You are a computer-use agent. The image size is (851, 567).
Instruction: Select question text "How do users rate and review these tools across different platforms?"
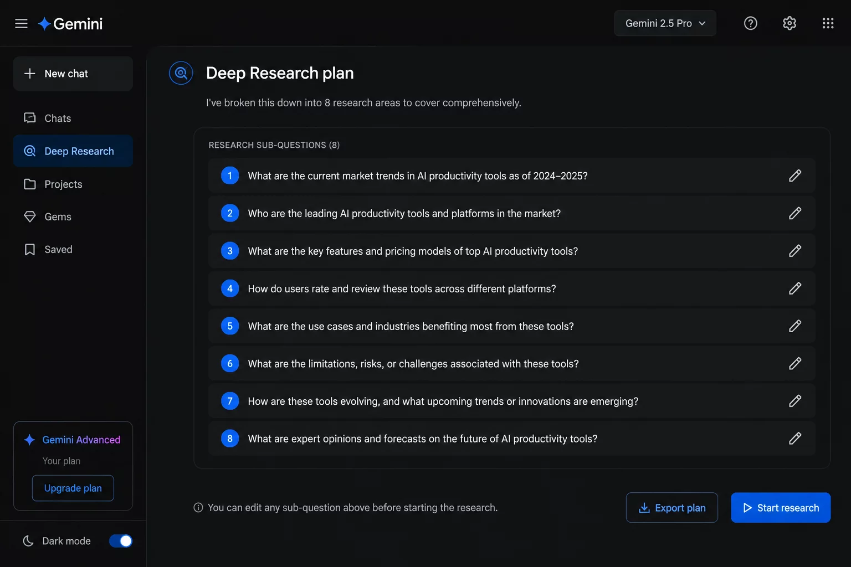point(402,289)
